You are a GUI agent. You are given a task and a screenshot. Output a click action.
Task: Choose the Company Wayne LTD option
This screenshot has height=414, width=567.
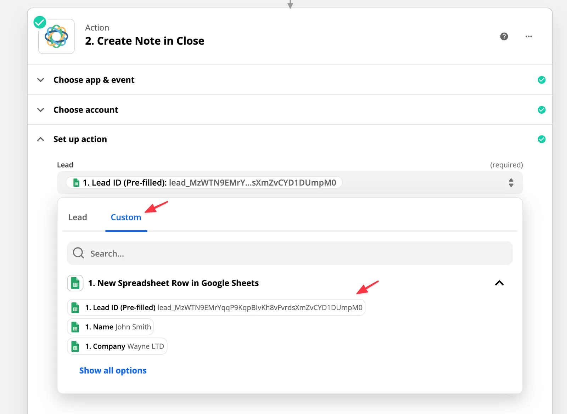[117, 346]
